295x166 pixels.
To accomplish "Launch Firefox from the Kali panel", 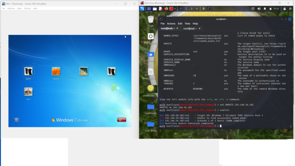I will pyautogui.click(x=166, y=9).
